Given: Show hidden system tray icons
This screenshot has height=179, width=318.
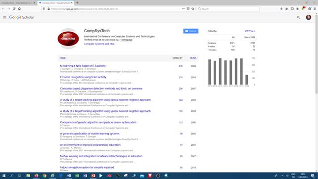Looking at the screenshot, I should click(x=282, y=176).
